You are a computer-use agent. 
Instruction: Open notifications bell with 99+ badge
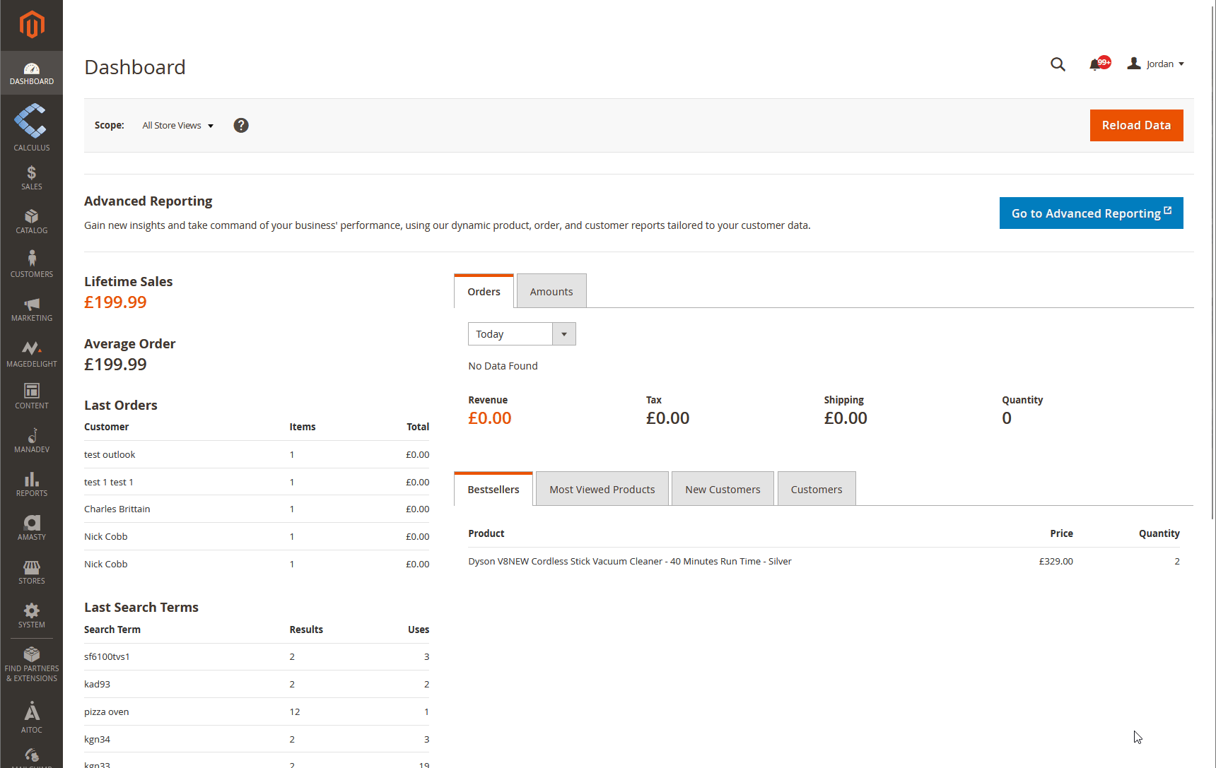(x=1097, y=64)
